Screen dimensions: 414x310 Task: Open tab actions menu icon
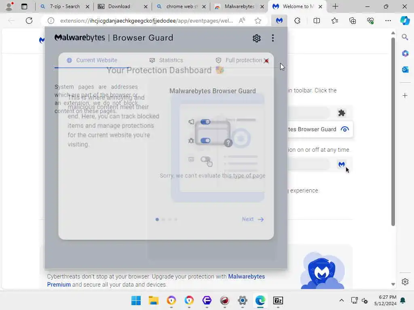pyautogui.click(x=24, y=6)
